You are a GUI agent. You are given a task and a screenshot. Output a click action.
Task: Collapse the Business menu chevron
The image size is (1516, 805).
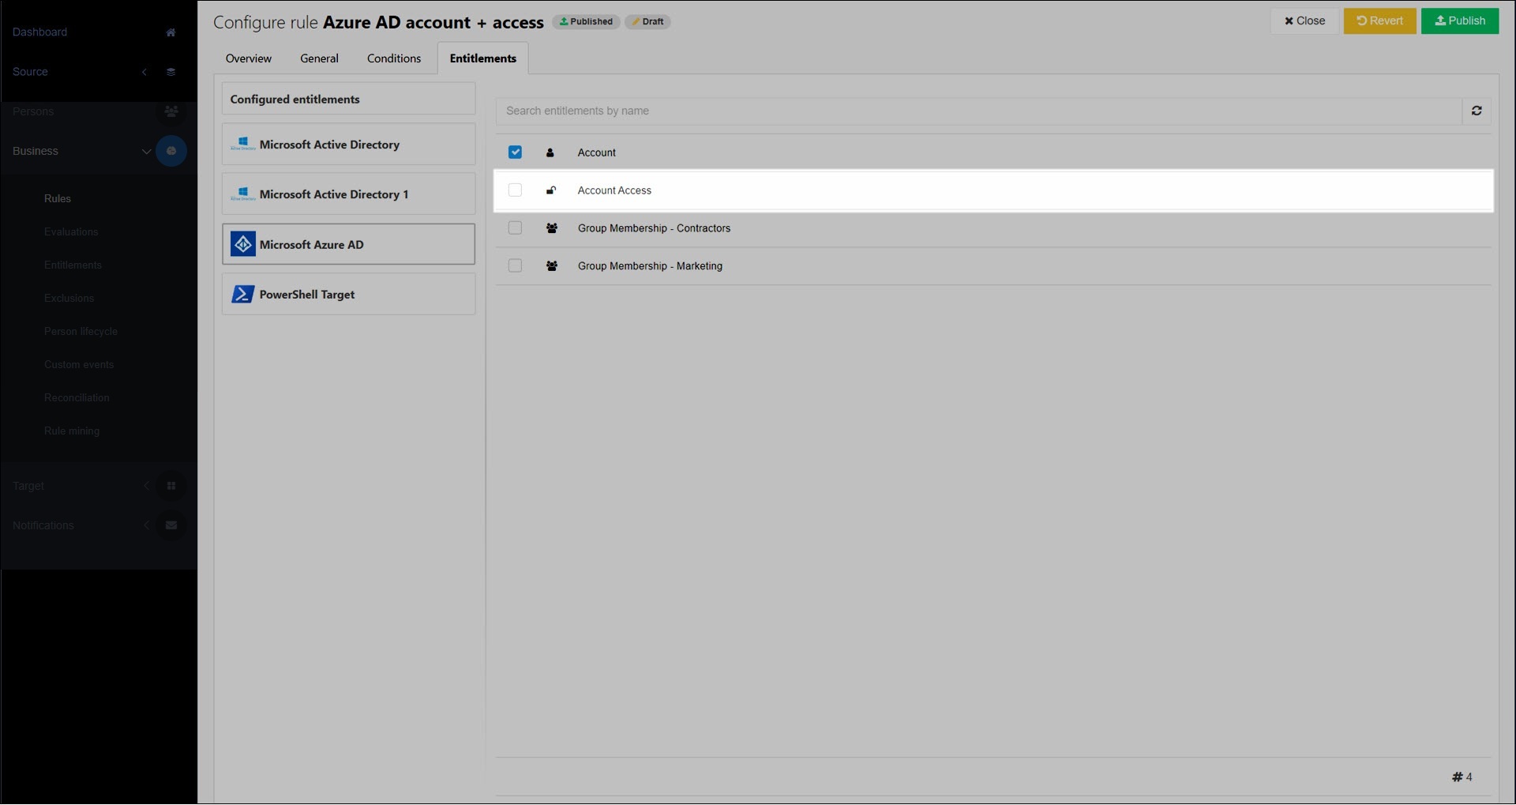146,152
